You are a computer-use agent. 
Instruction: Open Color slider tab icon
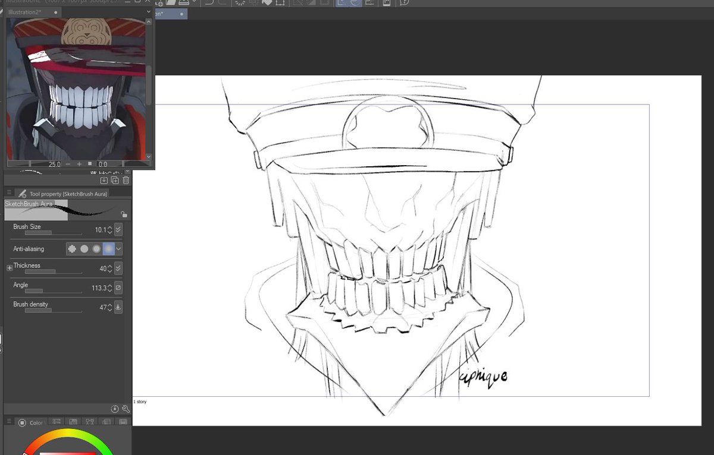pos(57,422)
